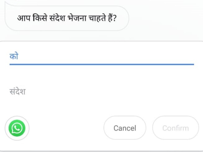Click the Hindi prompt speech bubble
Viewport: 203px width, 152px height.
[67, 18]
